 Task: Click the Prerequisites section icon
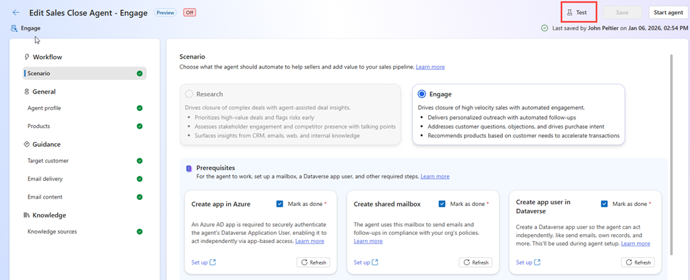point(188,168)
